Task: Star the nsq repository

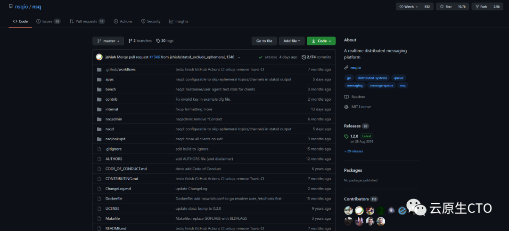Action: pyautogui.click(x=446, y=7)
